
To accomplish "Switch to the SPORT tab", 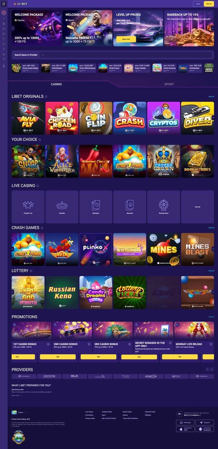I will 169,84.
